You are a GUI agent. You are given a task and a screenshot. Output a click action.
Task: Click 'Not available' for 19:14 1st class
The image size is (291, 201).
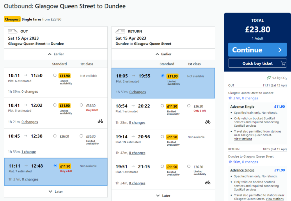coord(196,137)
